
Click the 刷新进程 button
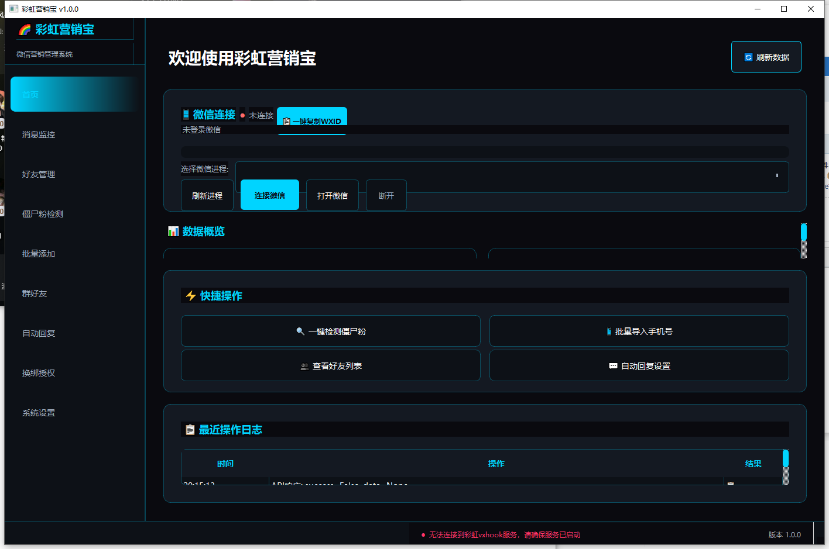pyautogui.click(x=207, y=195)
